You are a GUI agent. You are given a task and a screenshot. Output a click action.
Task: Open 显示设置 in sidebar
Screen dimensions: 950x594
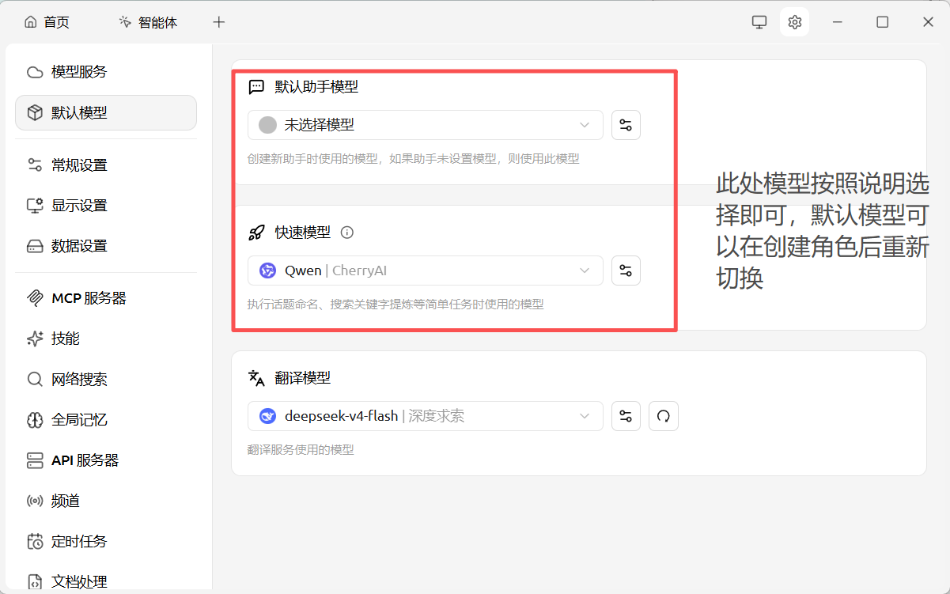(106, 206)
